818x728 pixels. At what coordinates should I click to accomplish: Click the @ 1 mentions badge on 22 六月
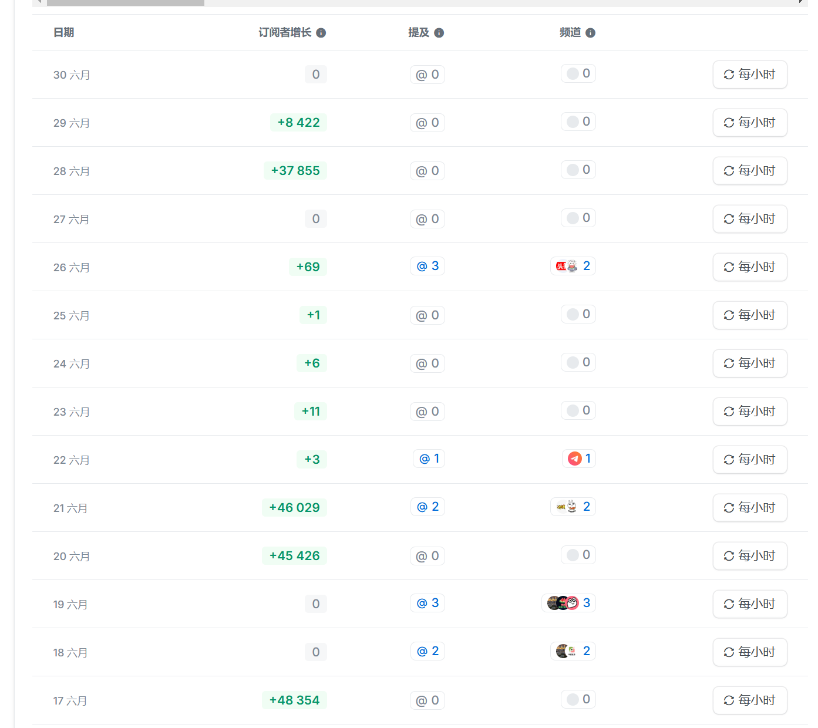click(x=429, y=459)
